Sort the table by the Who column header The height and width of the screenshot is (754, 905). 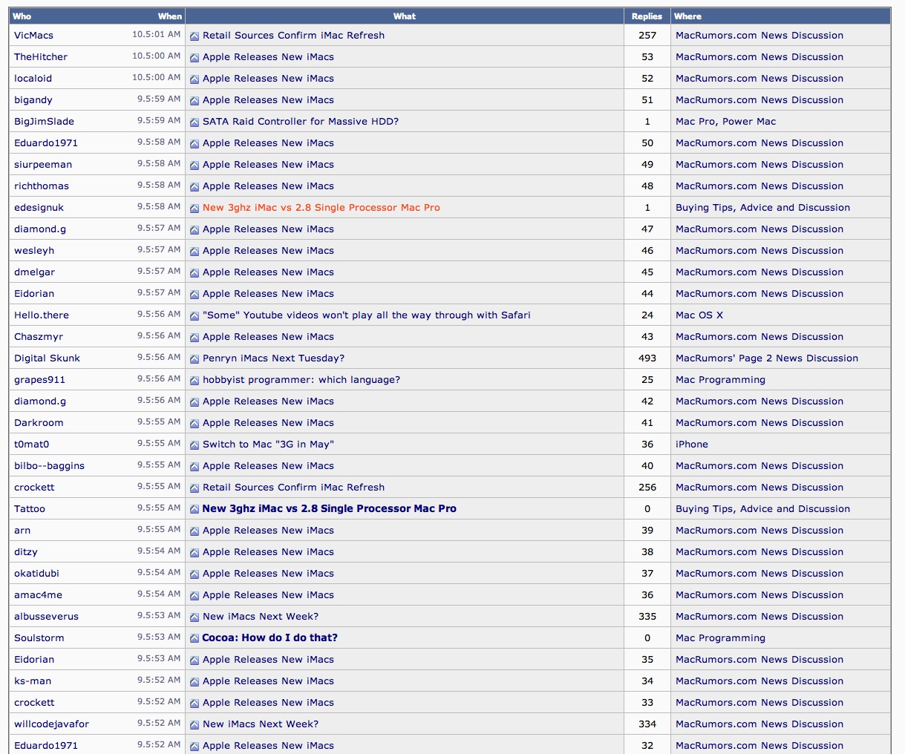[x=22, y=16]
